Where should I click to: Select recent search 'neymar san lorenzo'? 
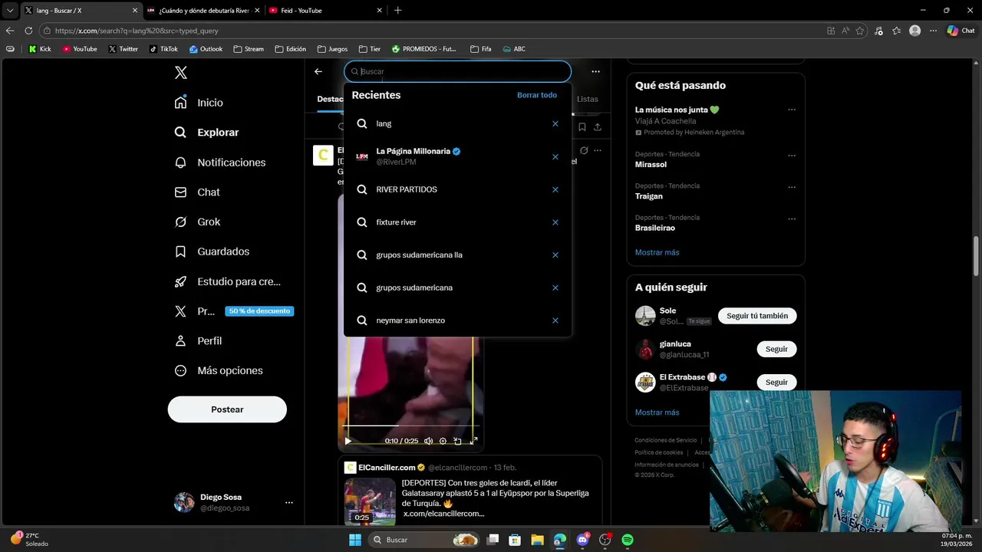457,320
